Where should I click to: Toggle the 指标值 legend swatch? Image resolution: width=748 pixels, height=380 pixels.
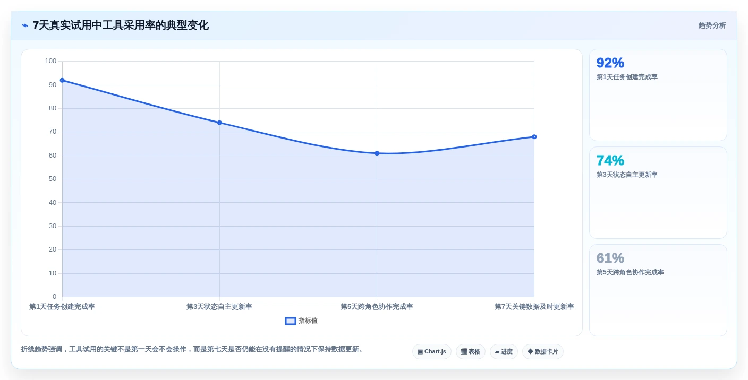coord(291,321)
